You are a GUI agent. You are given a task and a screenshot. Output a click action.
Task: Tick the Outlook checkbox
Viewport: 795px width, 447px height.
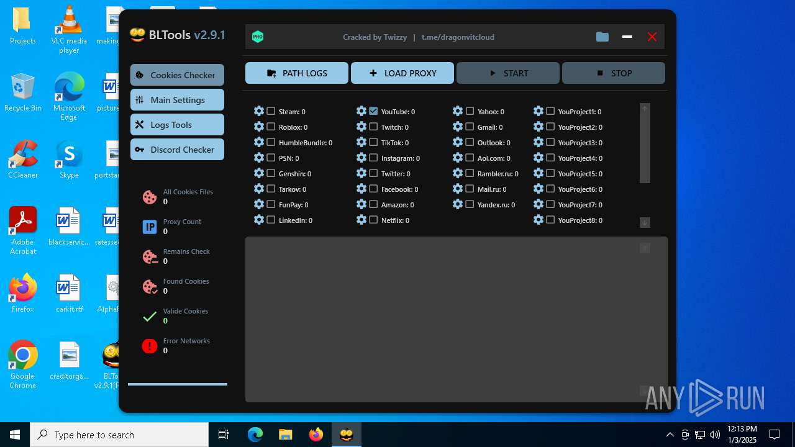[x=470, y=142]
